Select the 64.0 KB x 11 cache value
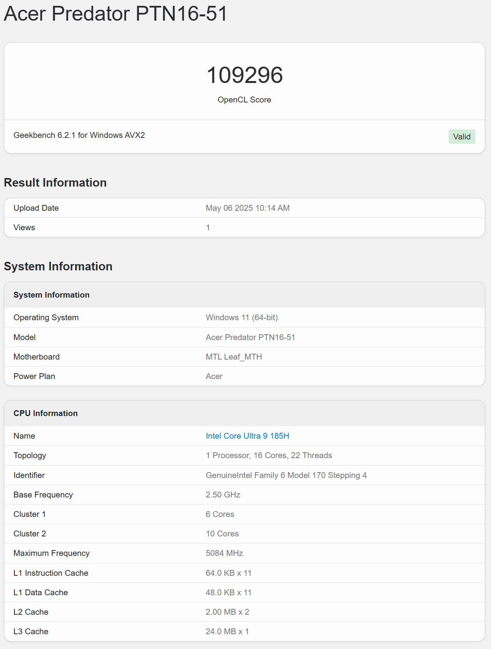The width and height of the screenshot is (491, 649). tap(228, 573)
